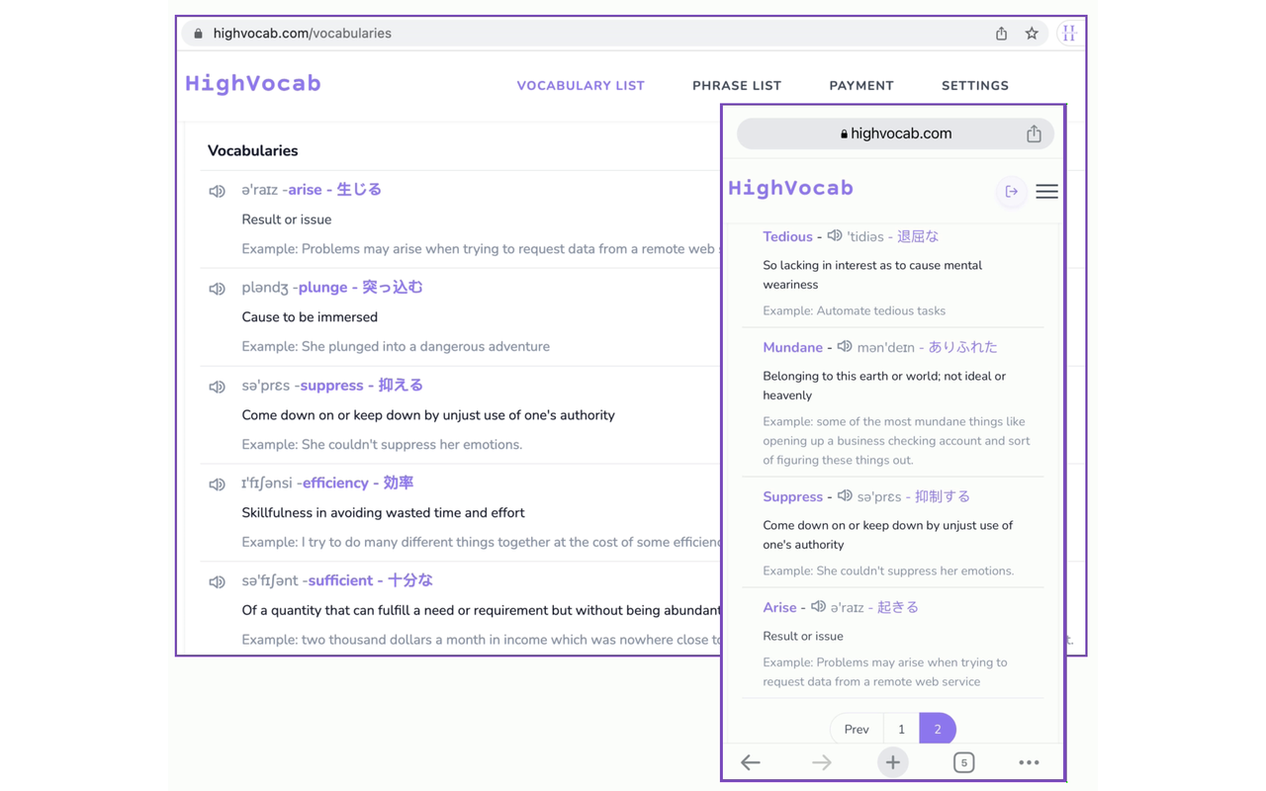Click the word sufficient
This screenshot has height=791, width=1266.
[x=340, y=581]
